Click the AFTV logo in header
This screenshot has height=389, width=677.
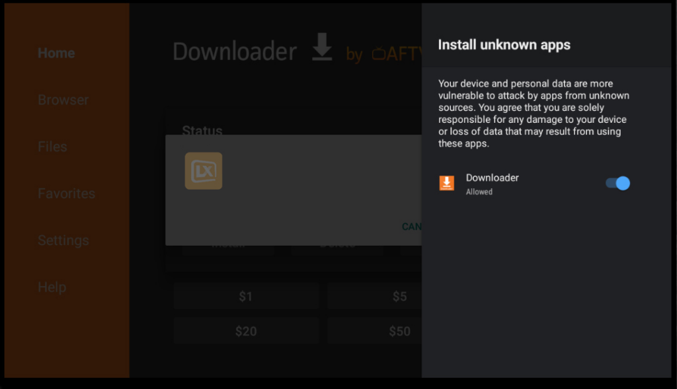coord(395,53)
